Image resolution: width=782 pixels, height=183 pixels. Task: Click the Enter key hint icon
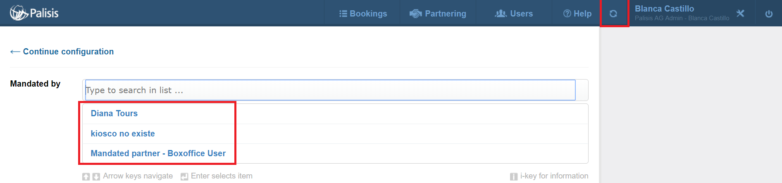click(184, 176)
